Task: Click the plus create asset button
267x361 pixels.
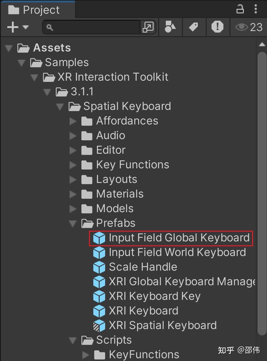Action: coord(12,27)
